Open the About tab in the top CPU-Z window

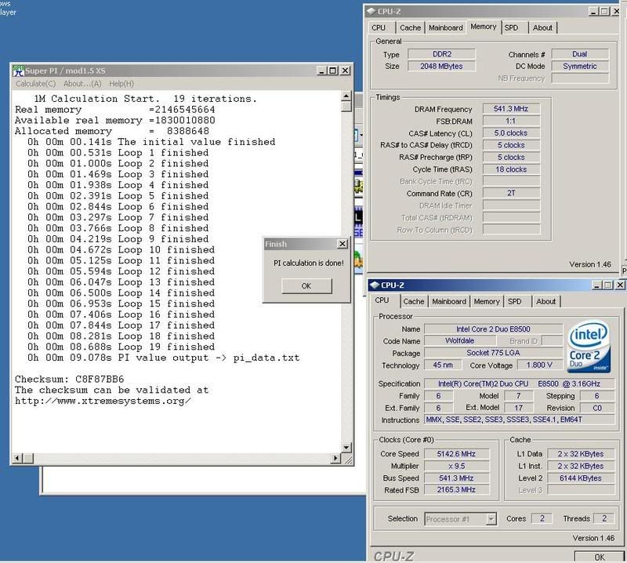pos(542,27)
